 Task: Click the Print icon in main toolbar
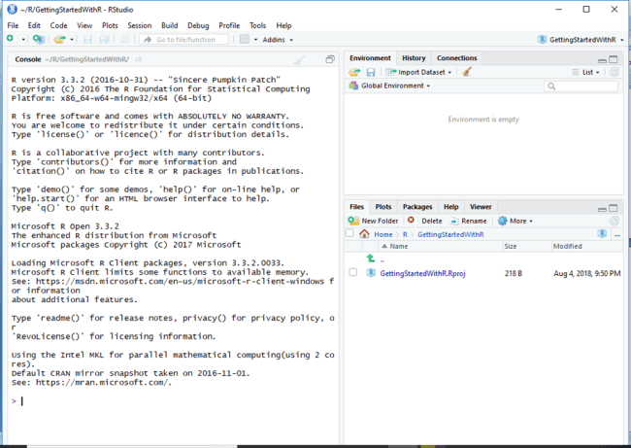pyautogui.click(x=125, y=39)
